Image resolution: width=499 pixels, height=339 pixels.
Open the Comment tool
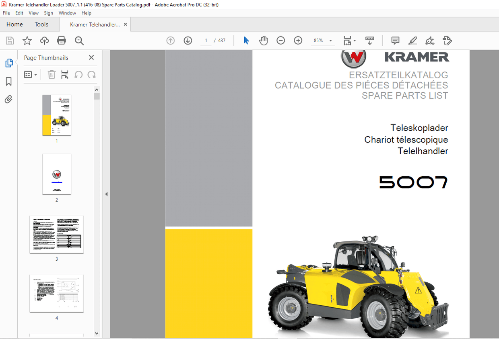(395, 40)
